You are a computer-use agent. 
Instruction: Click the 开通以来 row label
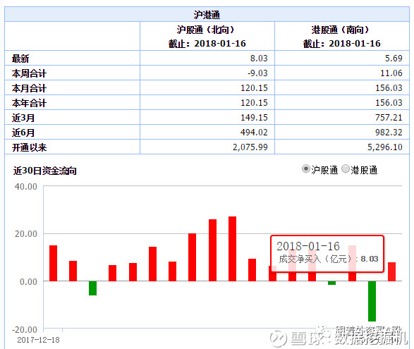tap(29, 147)
